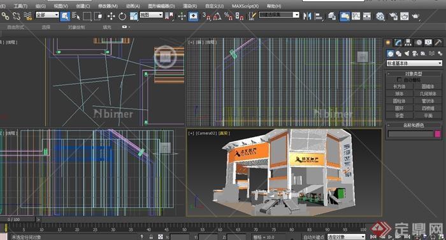This screenshot has height=240, width=446.
Task: Open the 渲染(R) menu
Action: (x=190, y=6)
